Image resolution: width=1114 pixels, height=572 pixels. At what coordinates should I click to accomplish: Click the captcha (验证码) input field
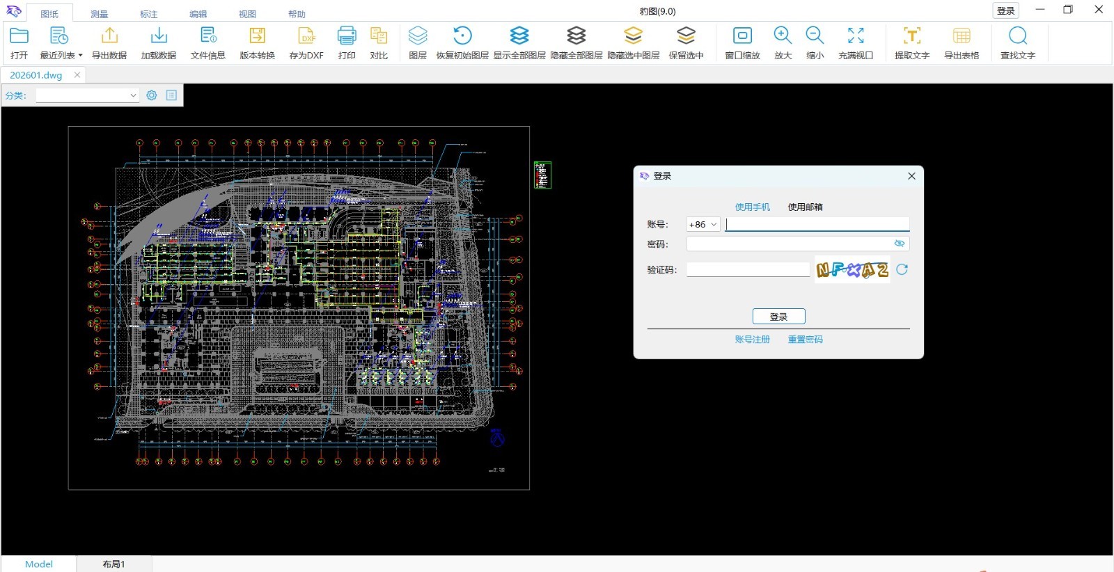pos(748,270)
